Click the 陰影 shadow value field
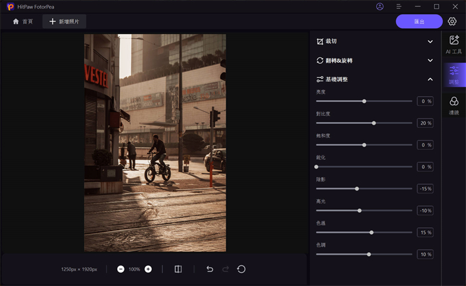 click(x=425, y=189)
